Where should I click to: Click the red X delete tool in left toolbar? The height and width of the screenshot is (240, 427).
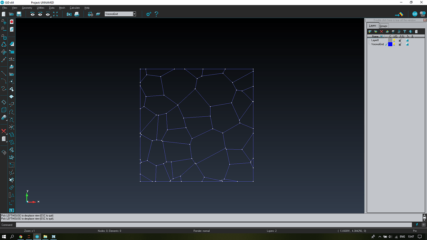pyautogui.click(x=3, y=131)
